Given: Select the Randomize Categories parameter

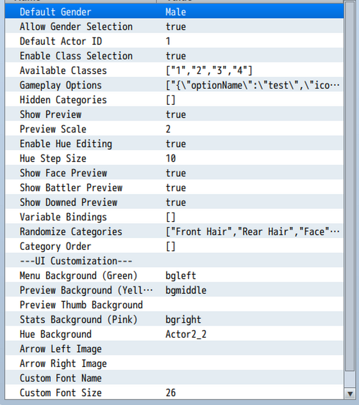Looking at the screenshot, I should click(174, 231).
